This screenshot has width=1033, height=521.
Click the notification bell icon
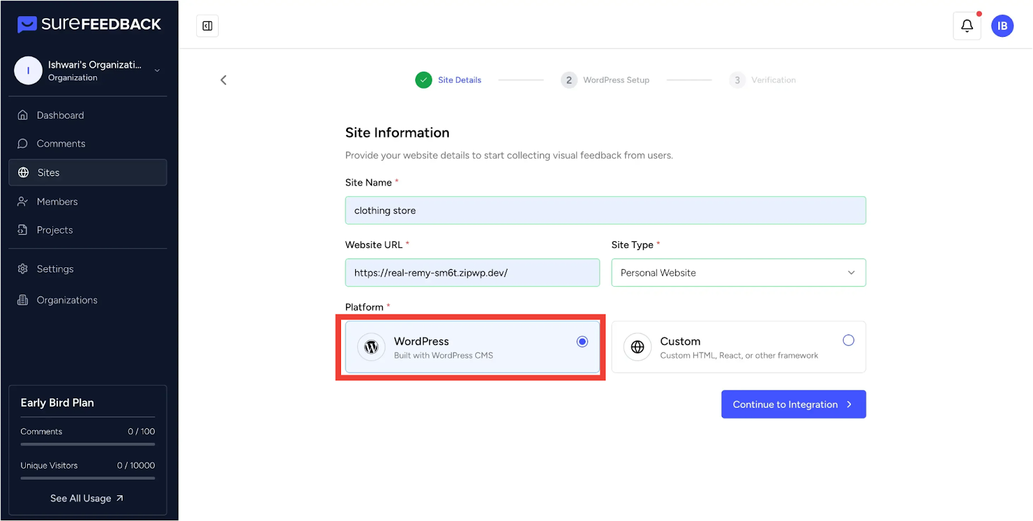tap(967, 26)
